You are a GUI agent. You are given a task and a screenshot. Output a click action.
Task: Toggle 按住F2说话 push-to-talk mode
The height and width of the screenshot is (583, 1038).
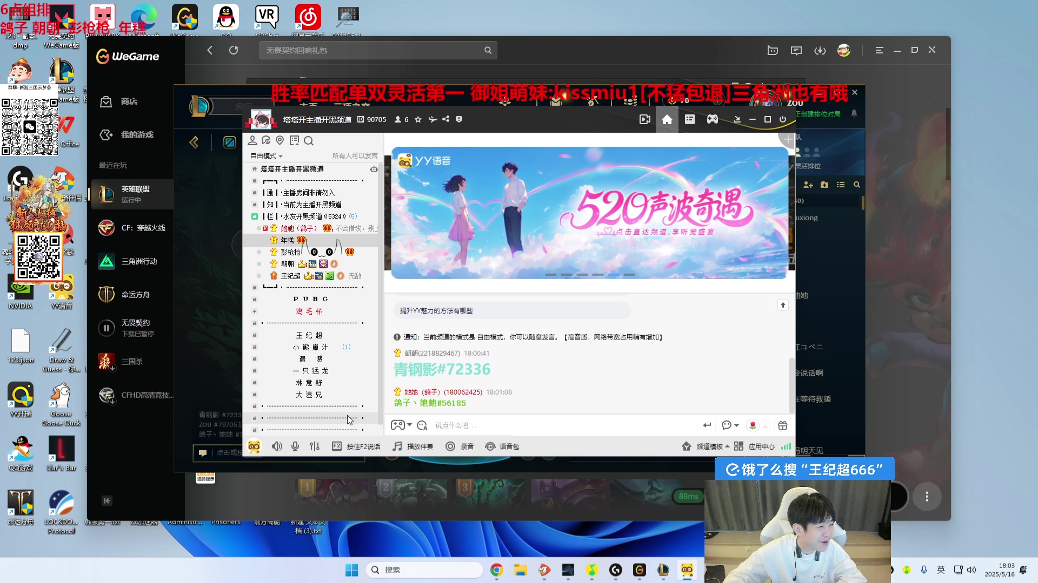356,446
